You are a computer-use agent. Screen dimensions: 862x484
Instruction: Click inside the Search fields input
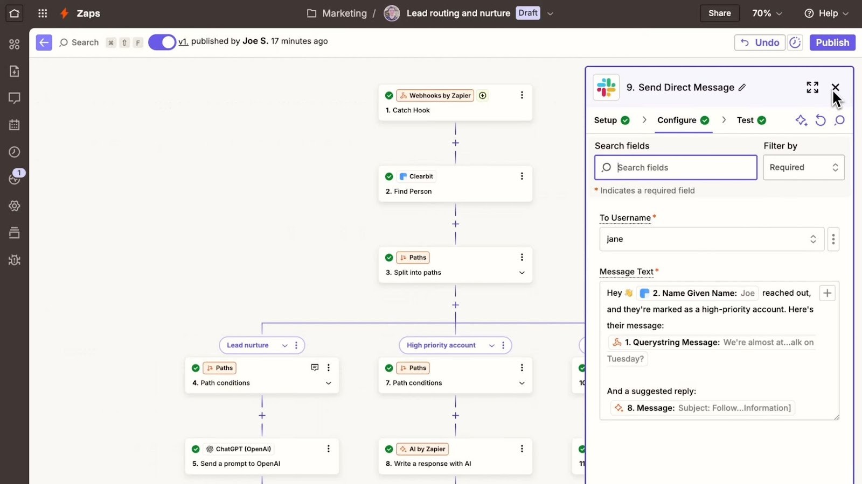pyautogui.click(x=675, y=167)
